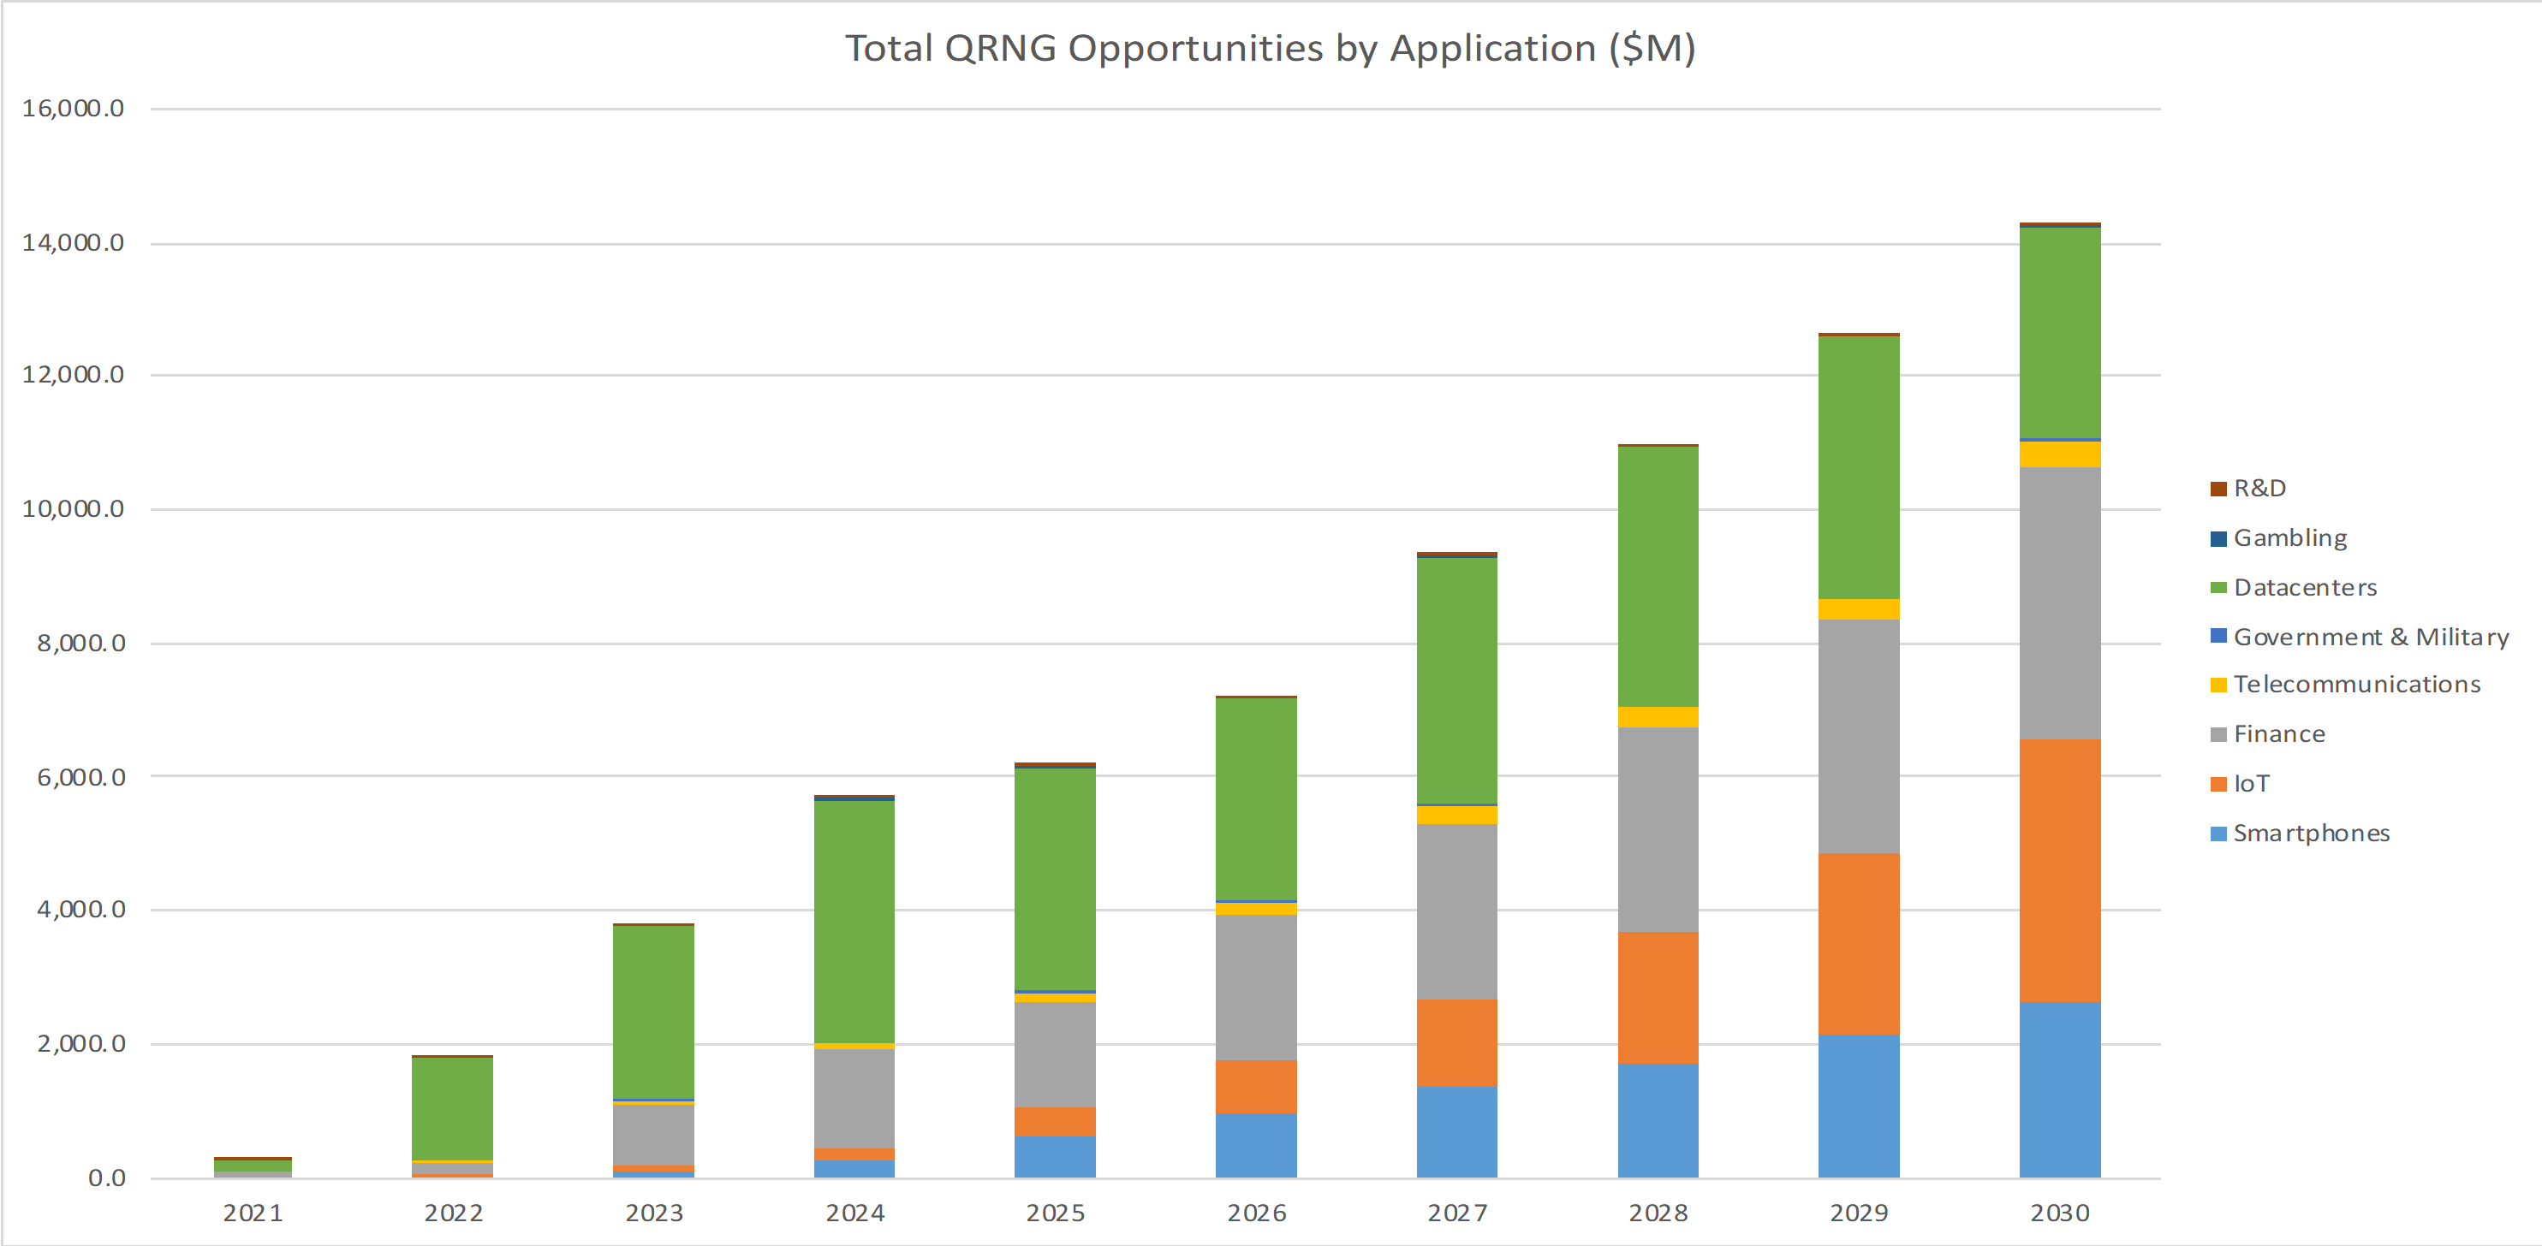The image size is (2542, 1246).
Task: Click the R&D legend color swatch
Action: pyautogui.click(x=2218, y=489)
